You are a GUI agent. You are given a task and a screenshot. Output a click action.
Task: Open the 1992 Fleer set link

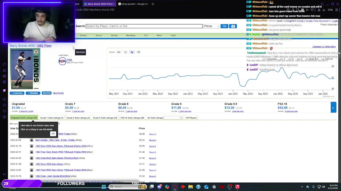click(44, 46)
